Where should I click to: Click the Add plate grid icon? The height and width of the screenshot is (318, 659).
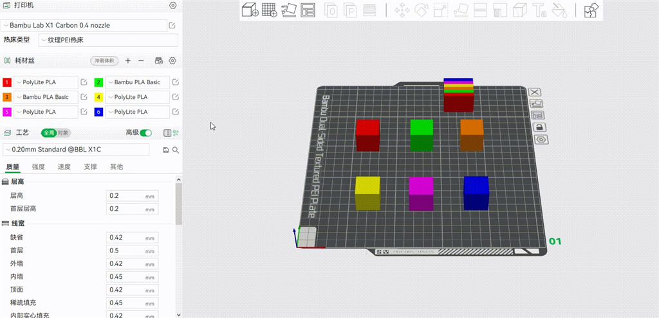tap(269, 10)
